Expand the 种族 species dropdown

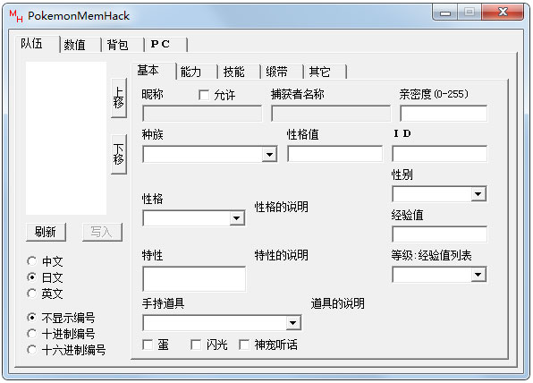[x=269, y=155]
